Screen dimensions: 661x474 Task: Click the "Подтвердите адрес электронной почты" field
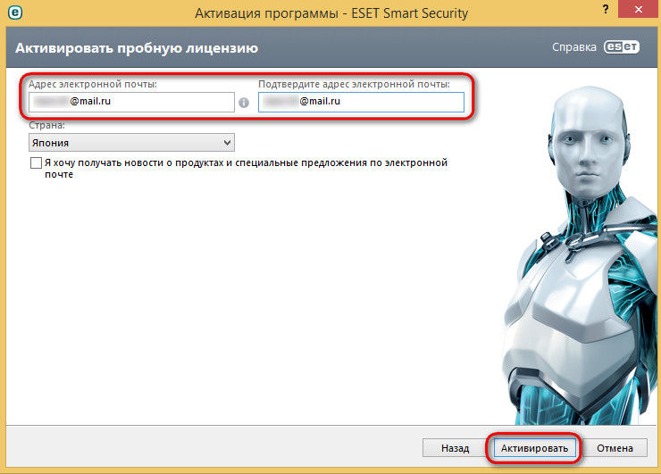coord(361,103)
